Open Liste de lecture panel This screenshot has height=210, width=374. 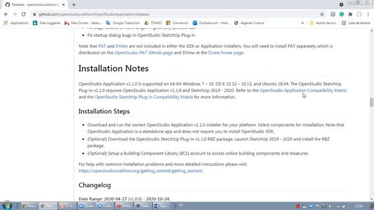(x=356, y=23)
